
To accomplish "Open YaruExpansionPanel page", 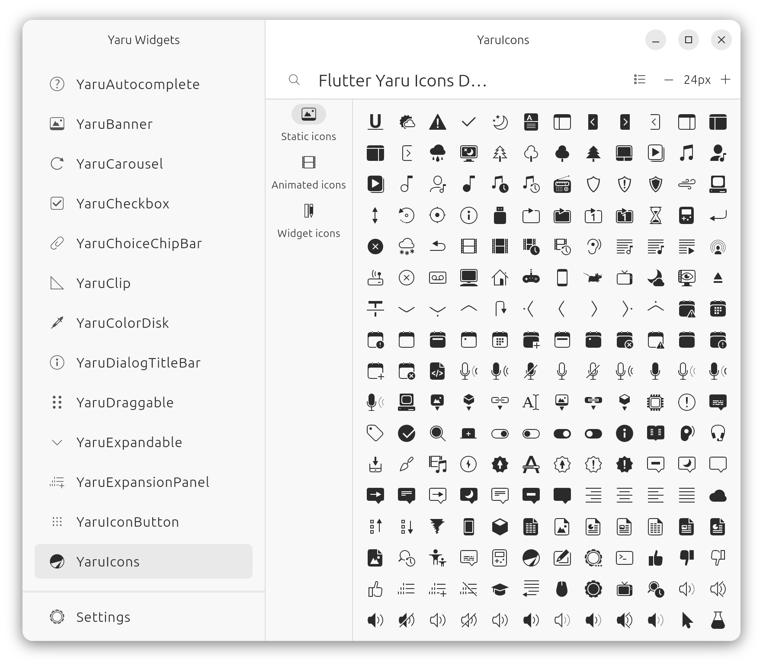I will 144,482.
